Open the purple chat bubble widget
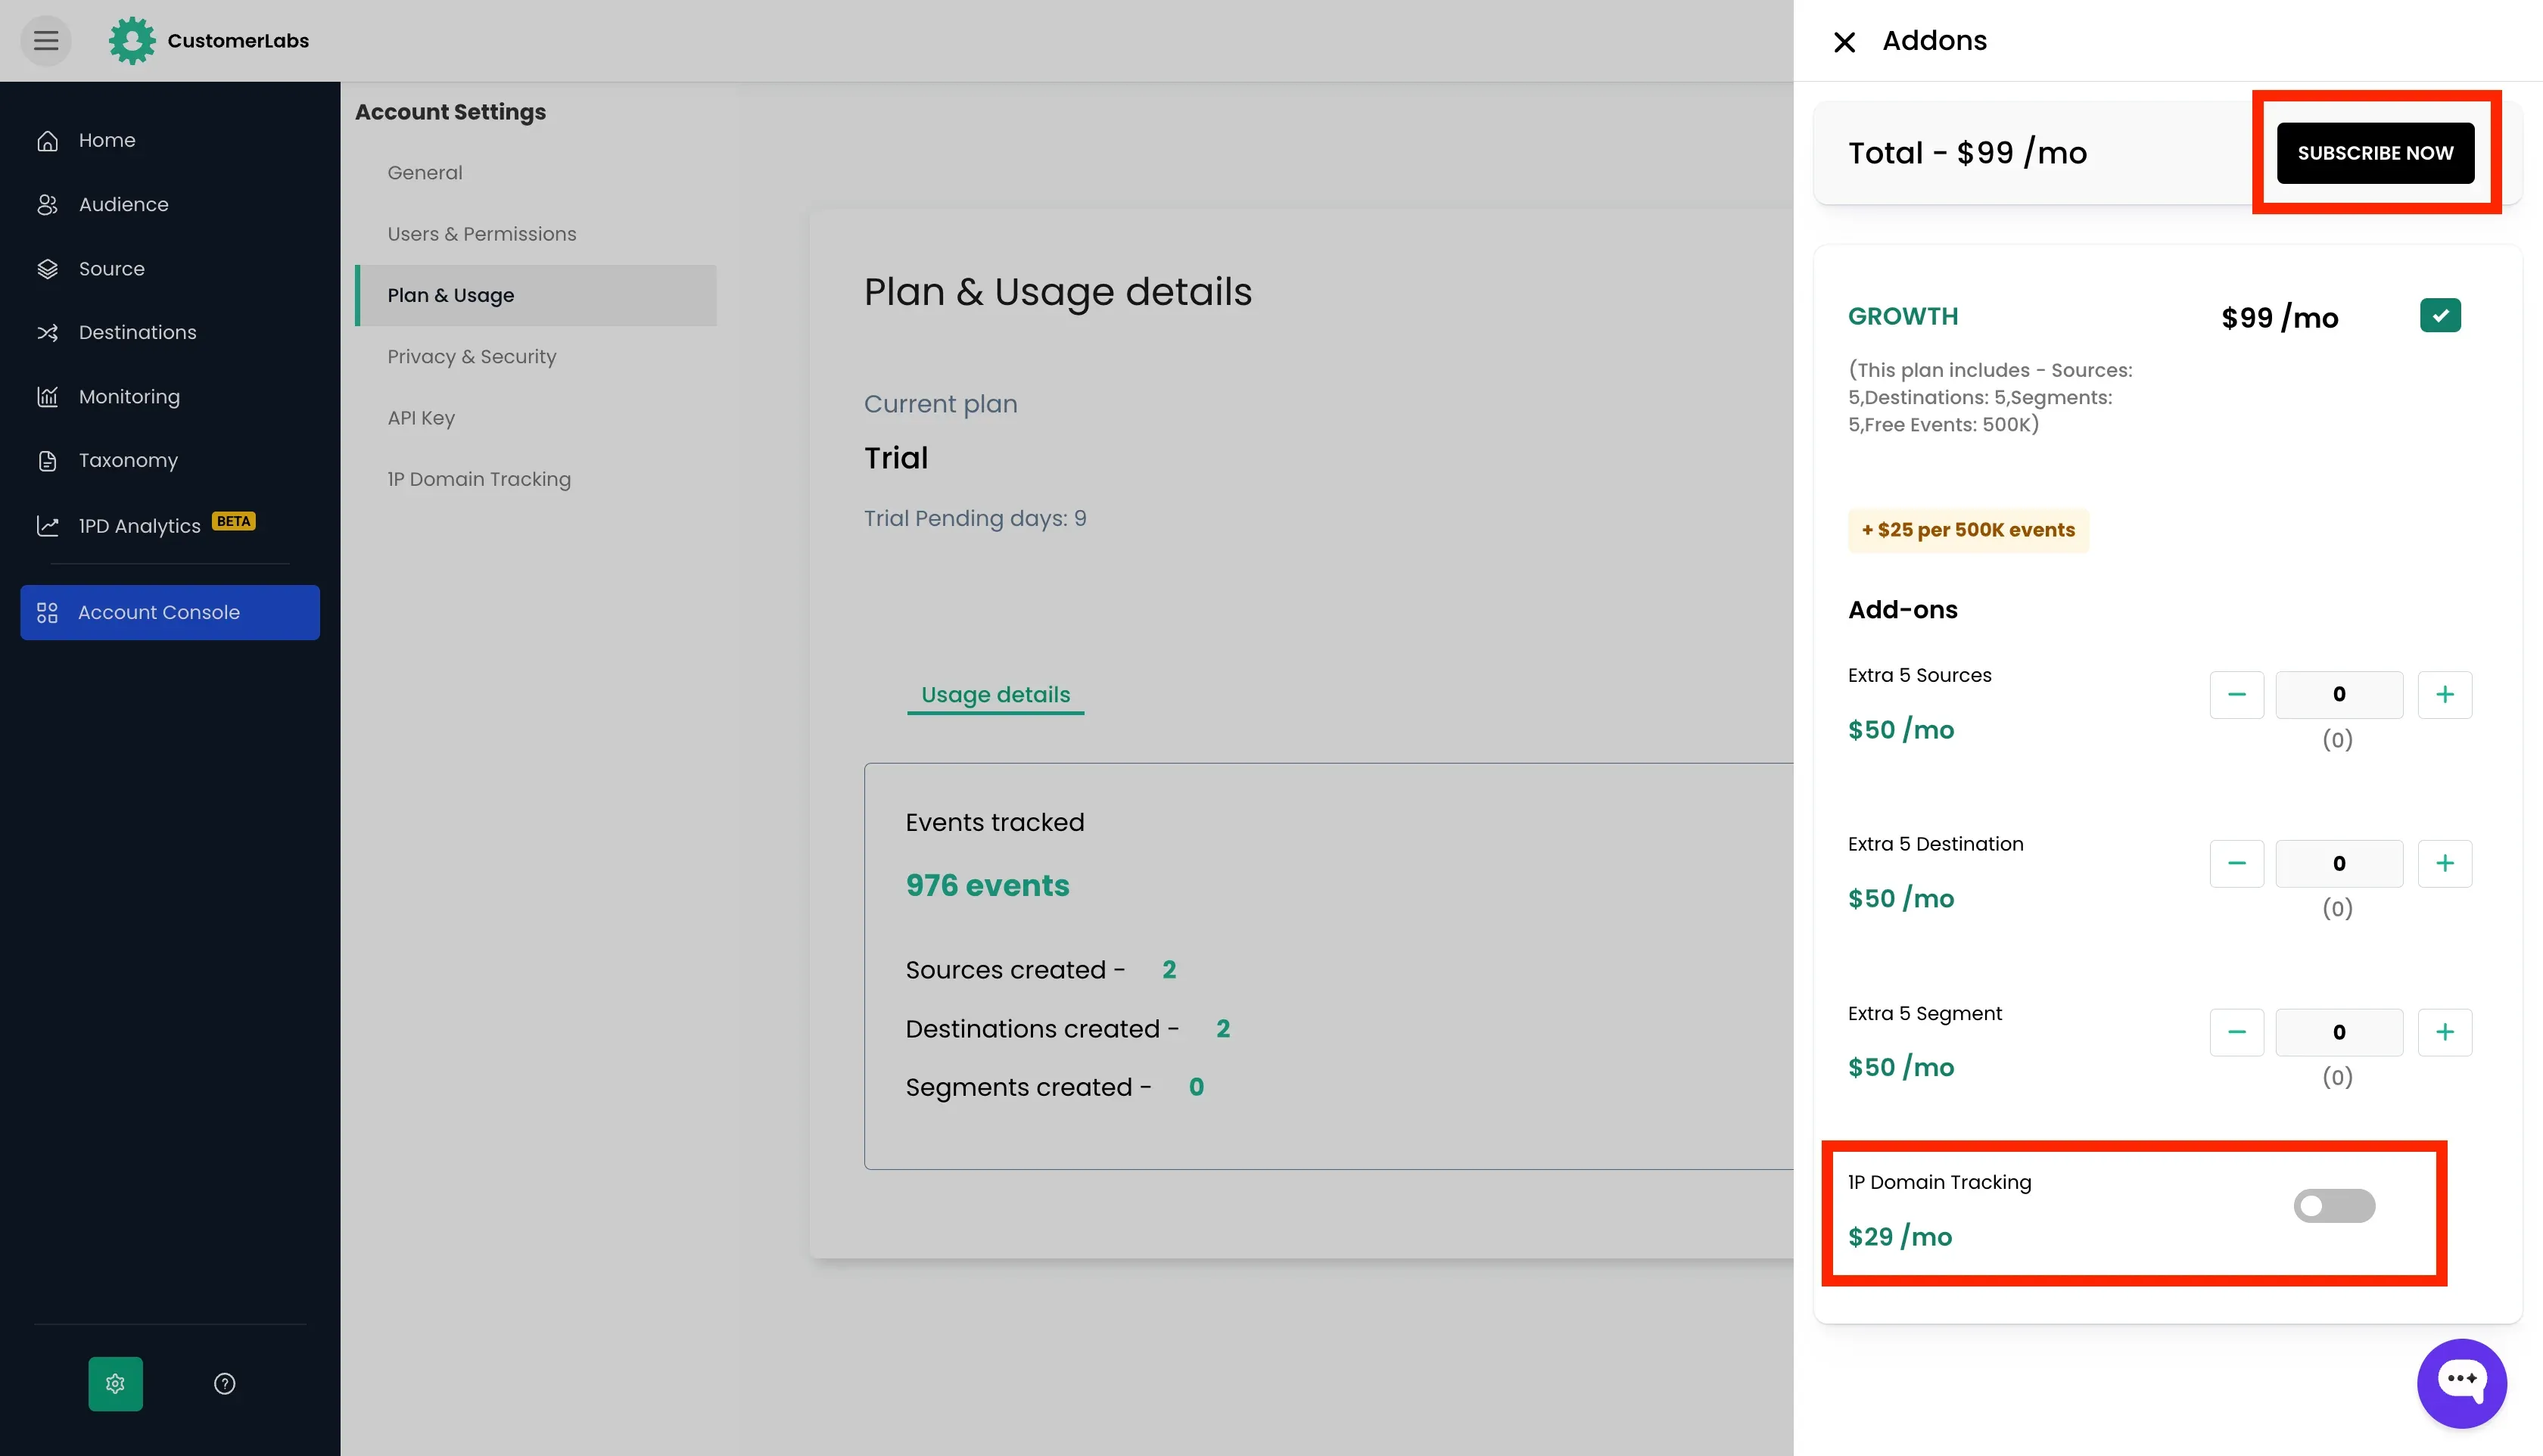The height and width of the screenshot is (1456, 2543). [2461, 1383]
